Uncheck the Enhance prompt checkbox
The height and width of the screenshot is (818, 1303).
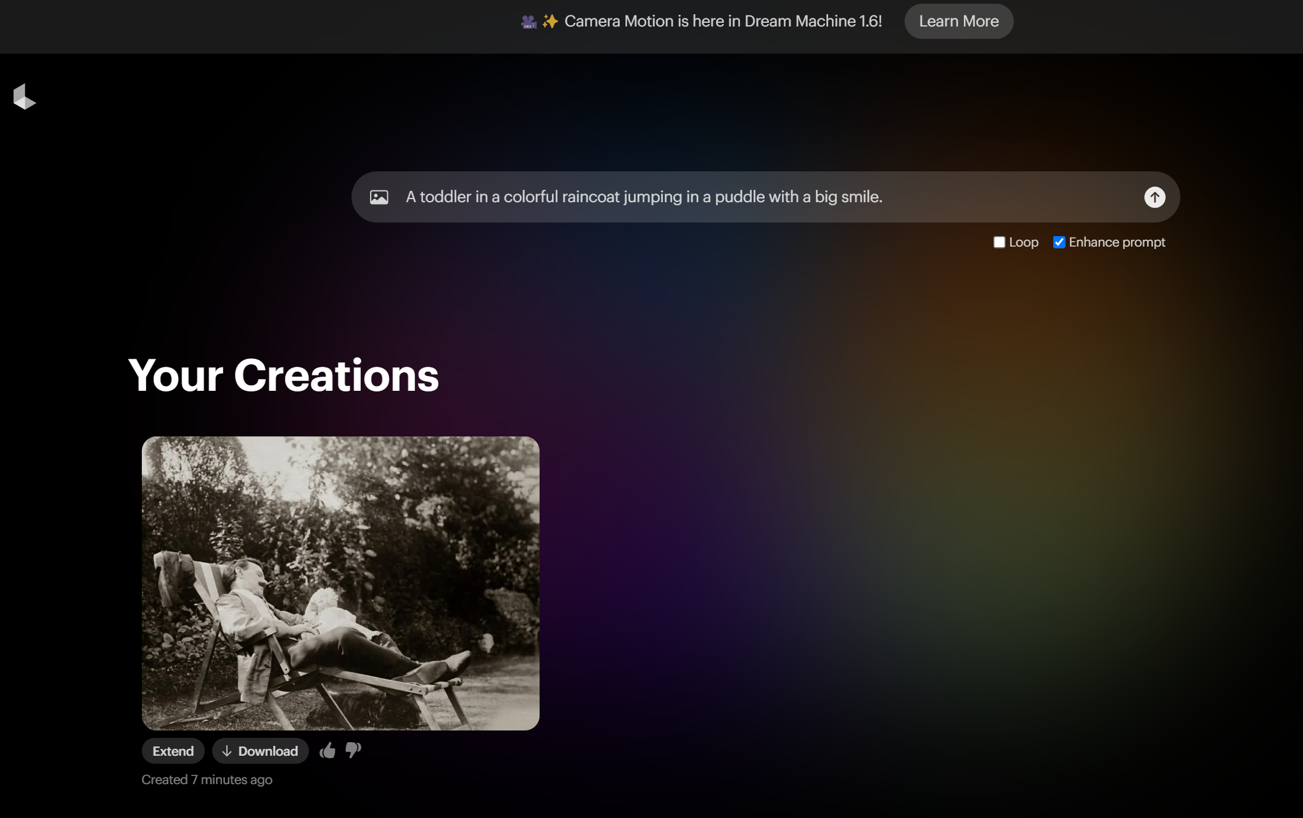[x=1059, y=242]
